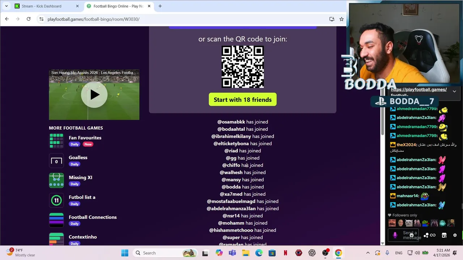
Task: Open the Futbol list a link
Action: pos(82,197)
